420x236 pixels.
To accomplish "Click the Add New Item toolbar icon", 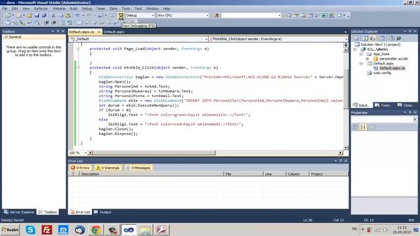I will (18, 16).
